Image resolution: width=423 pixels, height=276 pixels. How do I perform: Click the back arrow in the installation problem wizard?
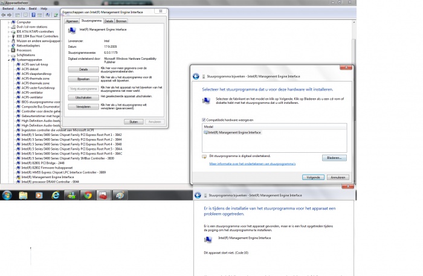click(x=198, y=196)
